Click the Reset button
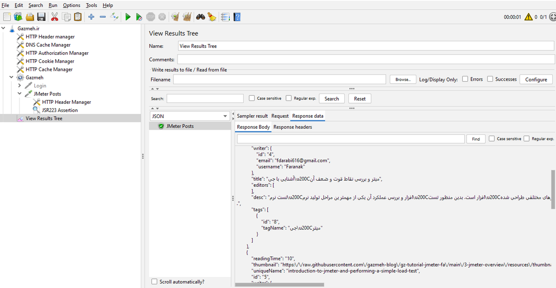Image resolution: width=556 pixels, height=288 pixels. (360, 99)
